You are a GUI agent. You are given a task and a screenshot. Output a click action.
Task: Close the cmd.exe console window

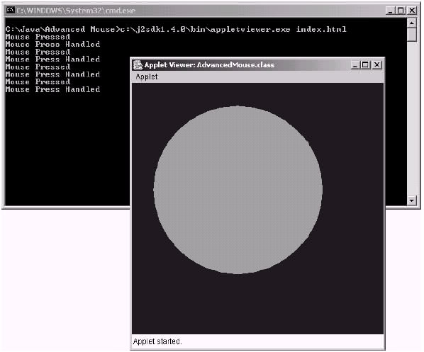coord(412,11)
